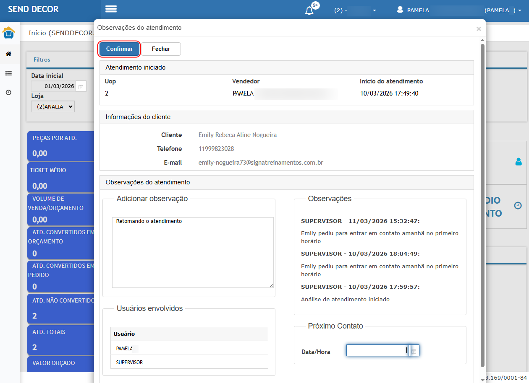
Task: Click the Data inicial date field
Action: [x=54, y=86]
